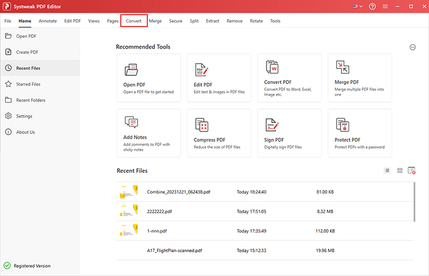Switch to the Secure tab
This screenshot has width=429, height=276.
click(x=176, y=21)
